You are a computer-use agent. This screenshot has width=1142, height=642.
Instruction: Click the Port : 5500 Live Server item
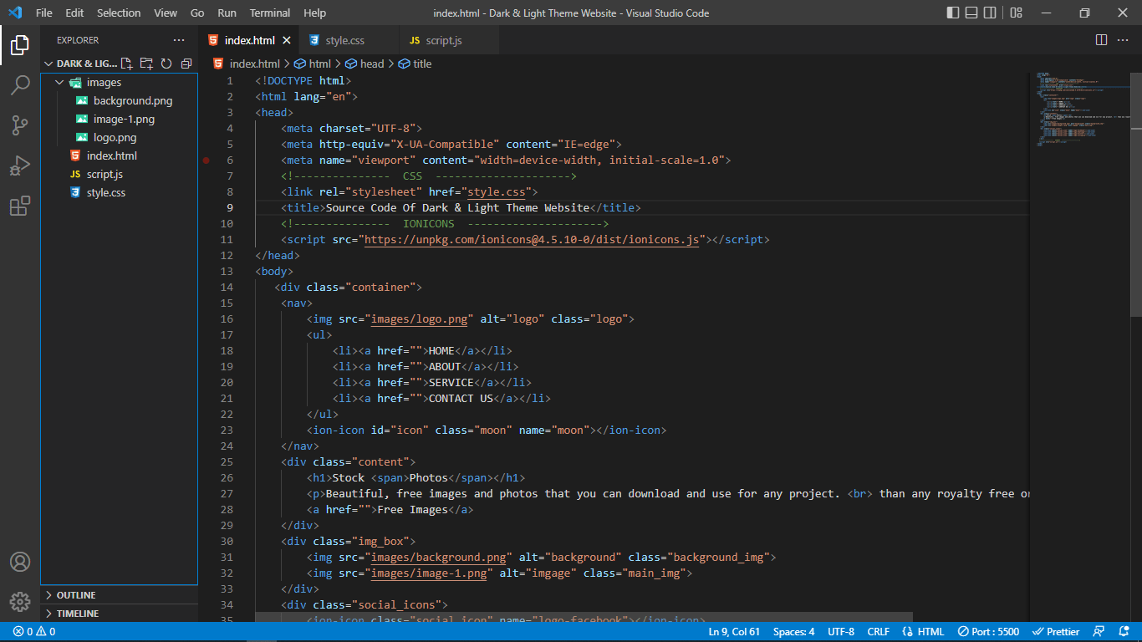click(989, 632)
